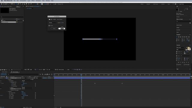Screen dimensions: 192x108
Task: Toggle stopwatch for Opacity property
Action: [x=9, y=98]
